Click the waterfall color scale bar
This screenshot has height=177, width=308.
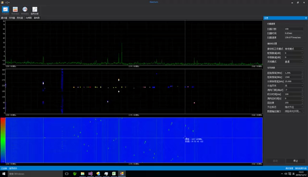click(3, 140)
